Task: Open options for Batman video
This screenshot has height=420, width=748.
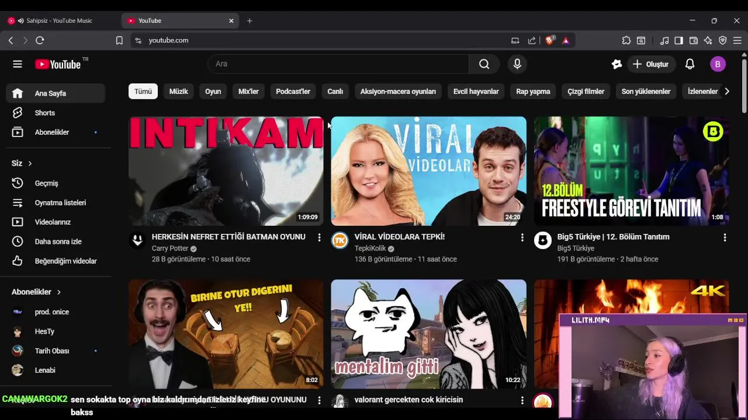Action: click(x=319, y=237)
